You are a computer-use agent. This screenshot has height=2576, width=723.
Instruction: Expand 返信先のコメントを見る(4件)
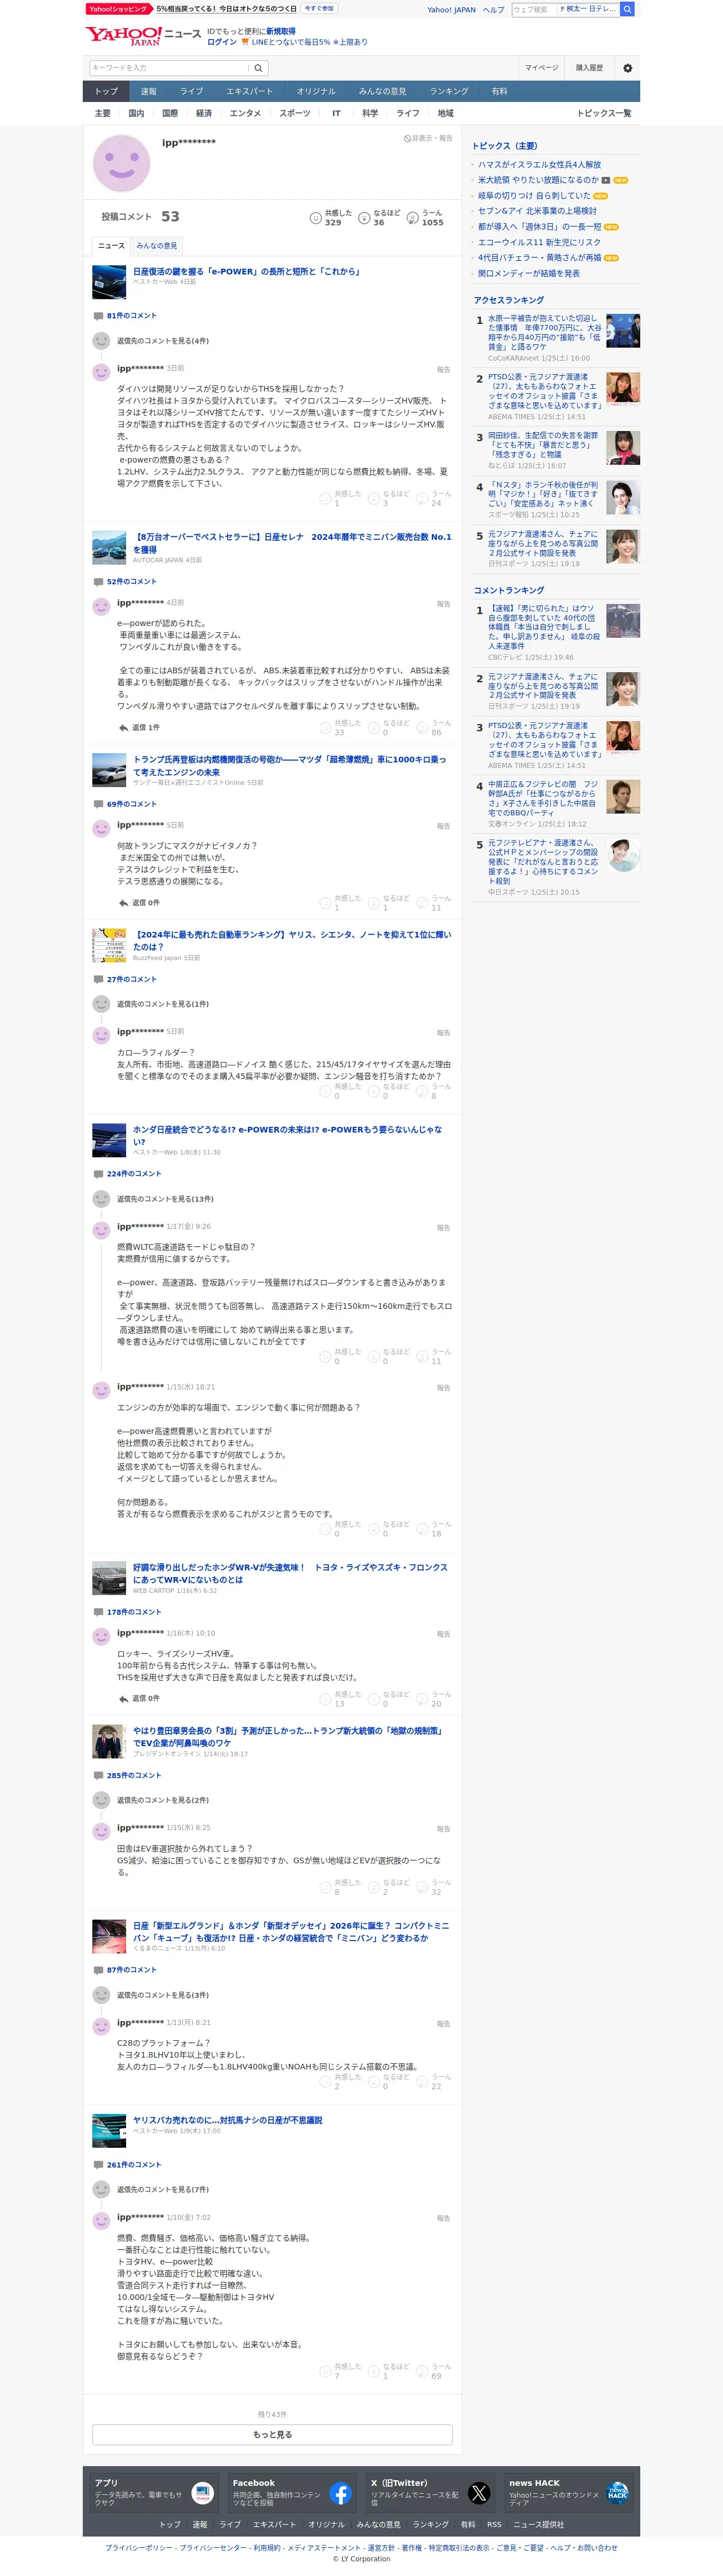pos(163,341)
